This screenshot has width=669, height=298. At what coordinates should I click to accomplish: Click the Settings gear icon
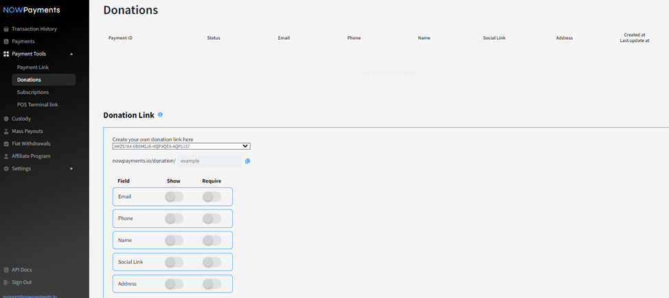click(6, 168)
